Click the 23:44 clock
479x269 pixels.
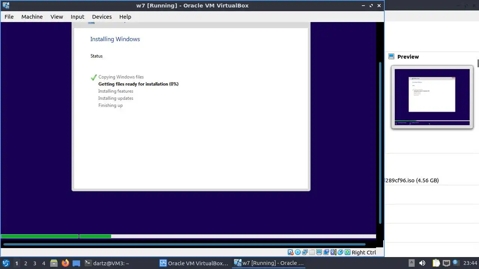point(470,263)
